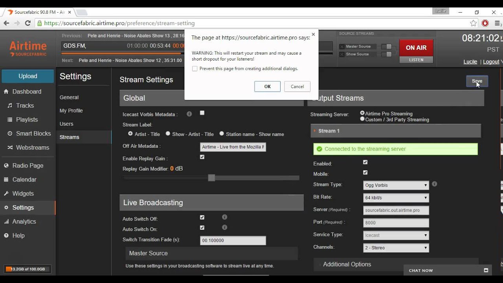Viewport: 503px width, 283px height.
Task: Click the Switch Transition Fade input field
Action: click(x=233, y=240)
